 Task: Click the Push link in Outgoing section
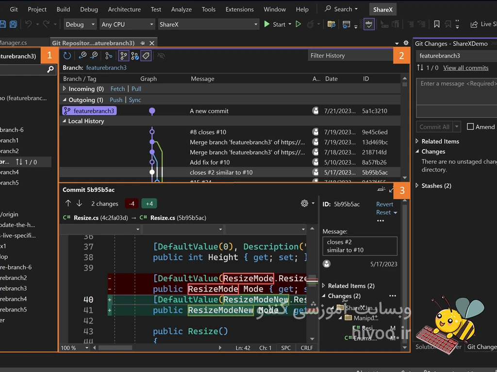pyautogui.click(x=116, y=100)
